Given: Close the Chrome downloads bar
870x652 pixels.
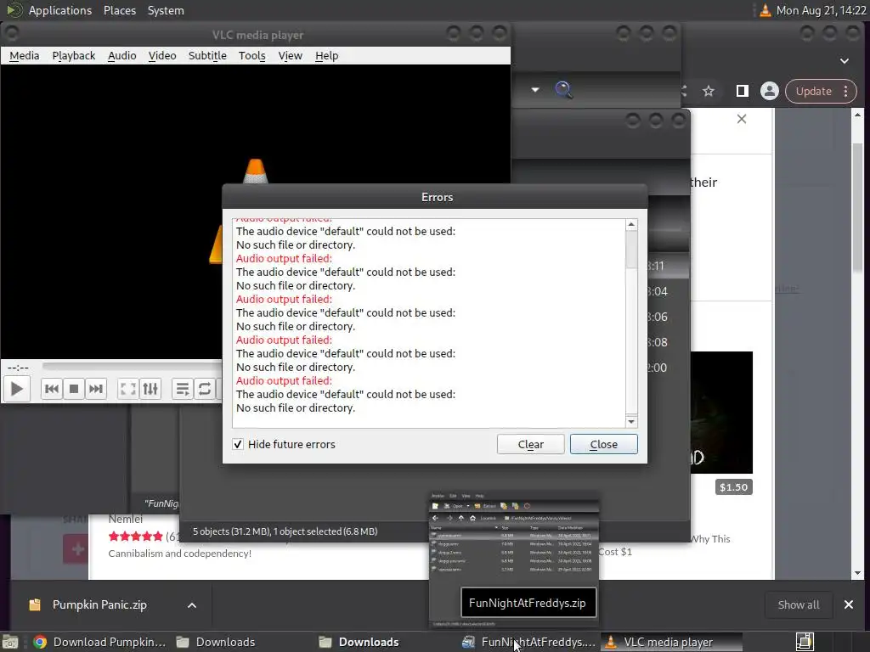Looking at the screenshot, I should [x=849, y=604].
